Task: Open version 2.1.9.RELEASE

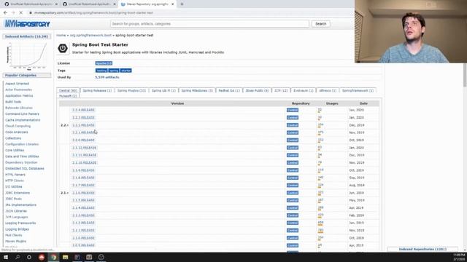Action: pyautogui.click(x=83, y=170)
